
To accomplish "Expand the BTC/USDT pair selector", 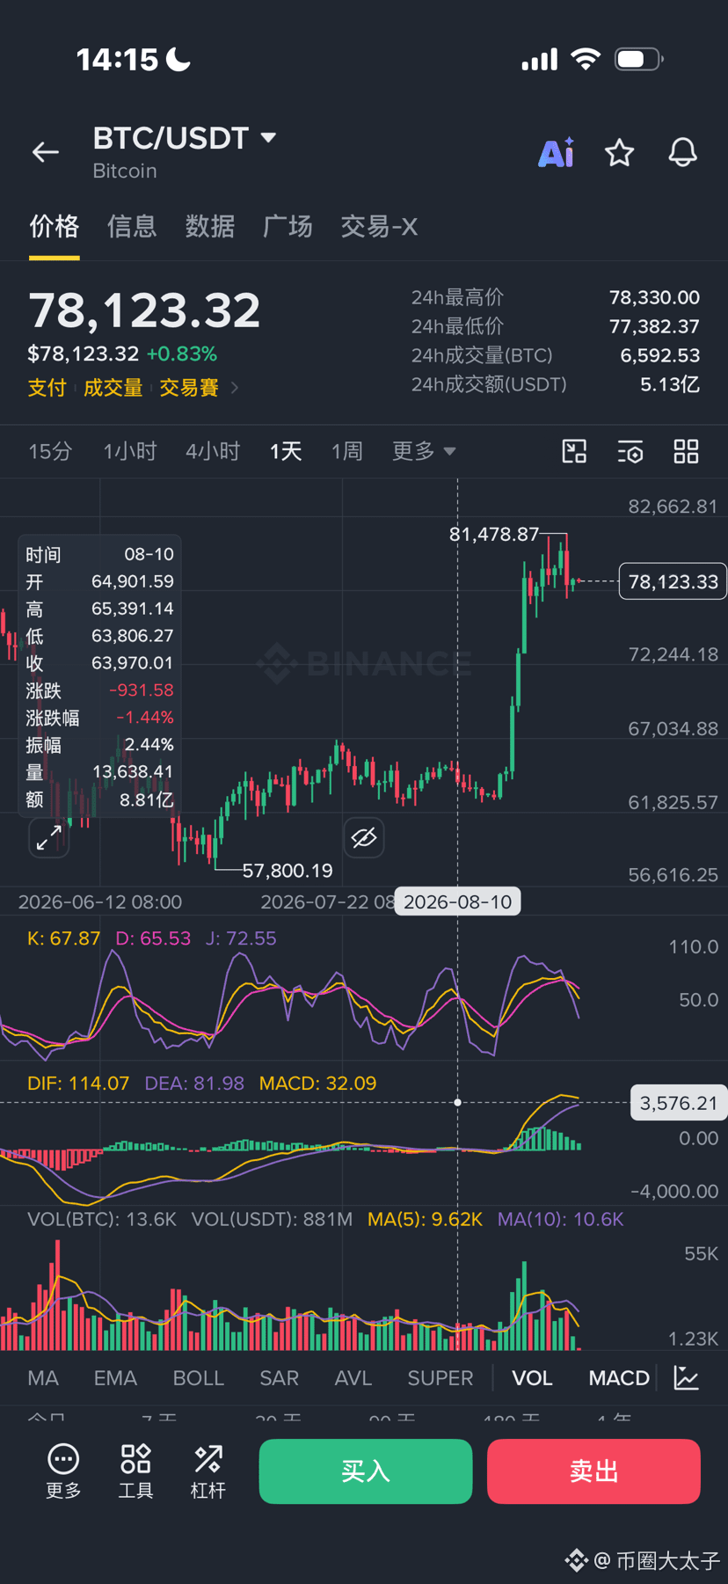I will (x=268, y=137).
